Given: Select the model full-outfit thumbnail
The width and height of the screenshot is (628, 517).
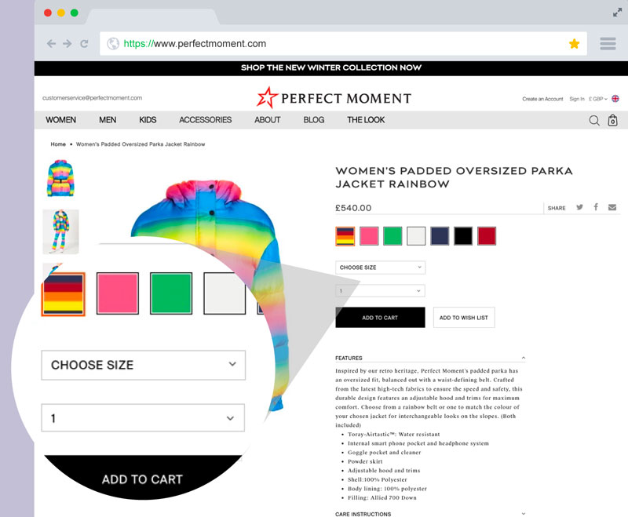Looking at the screenshot, I should [x=61, y=231].
